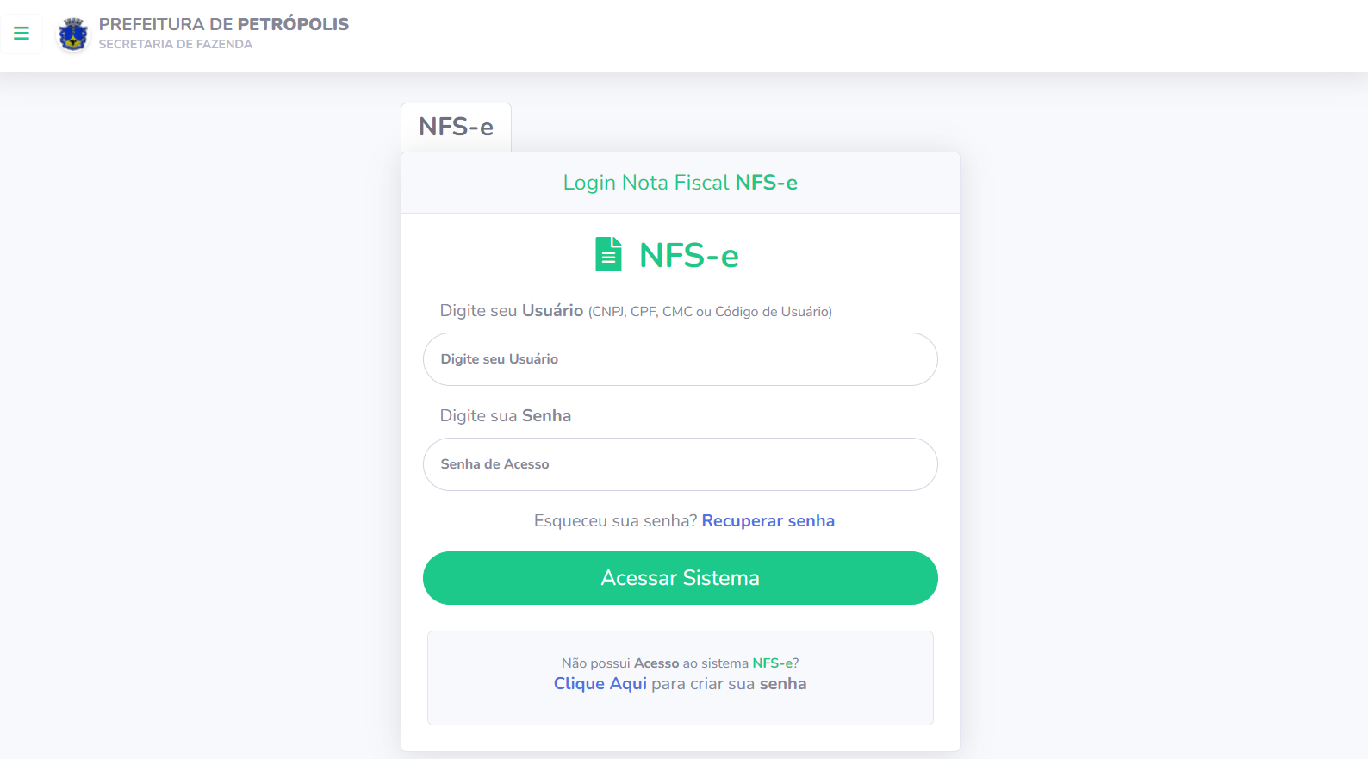Click the Login Nota Fiscal NFS-e header
The image size is (1368, 759).
pos(680,183)
